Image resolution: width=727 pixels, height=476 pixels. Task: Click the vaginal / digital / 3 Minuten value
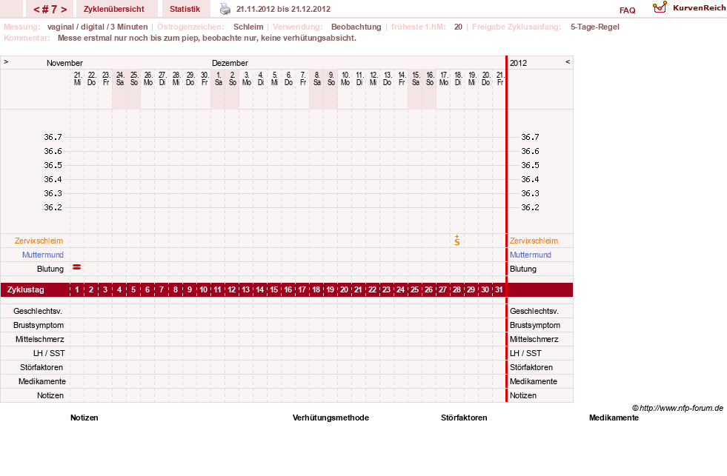(x=97, y=27)
